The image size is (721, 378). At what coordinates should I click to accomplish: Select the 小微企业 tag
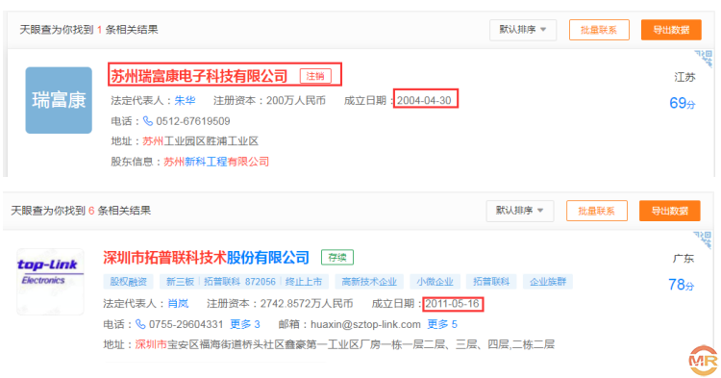coord(435,282)
